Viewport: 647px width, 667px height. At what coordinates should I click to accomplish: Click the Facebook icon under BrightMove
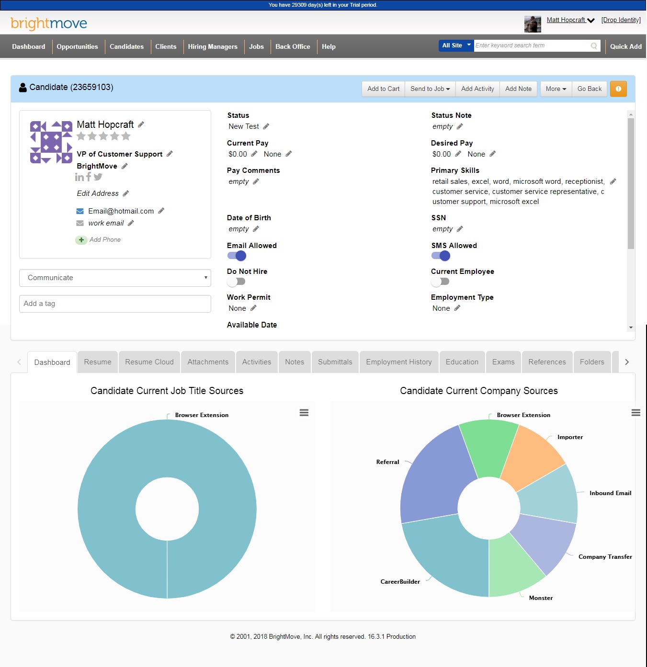point(89,177)
